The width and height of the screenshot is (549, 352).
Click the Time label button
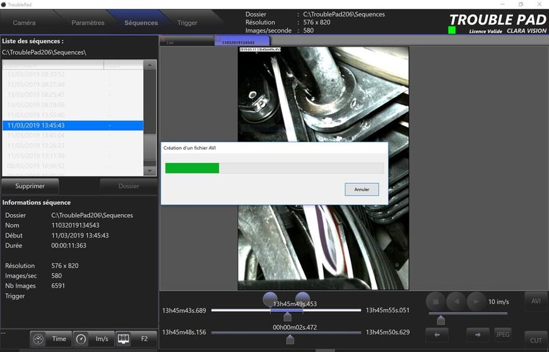point(59,339)
